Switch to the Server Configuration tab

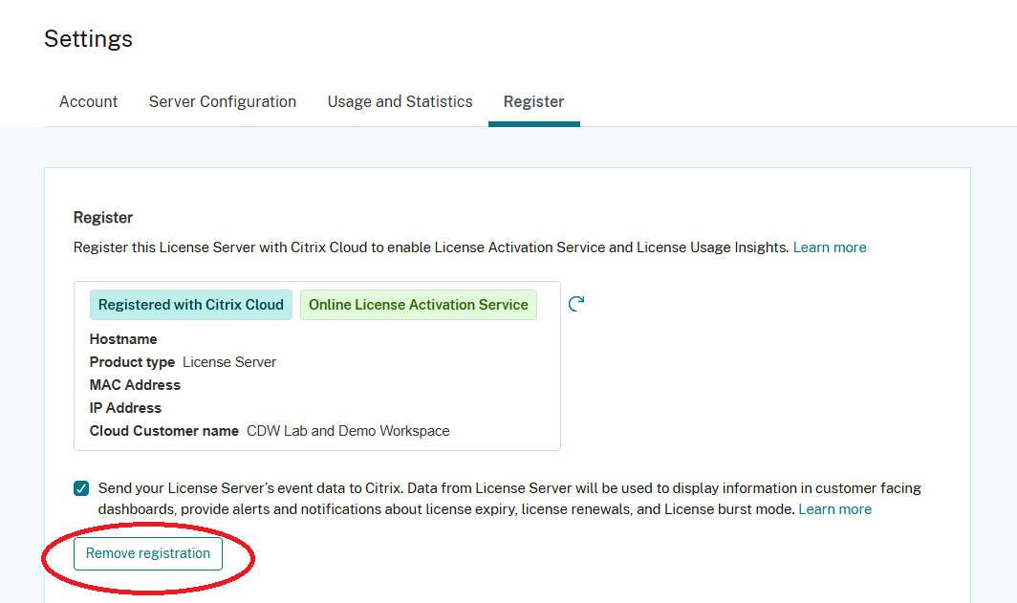click(223, 101)
